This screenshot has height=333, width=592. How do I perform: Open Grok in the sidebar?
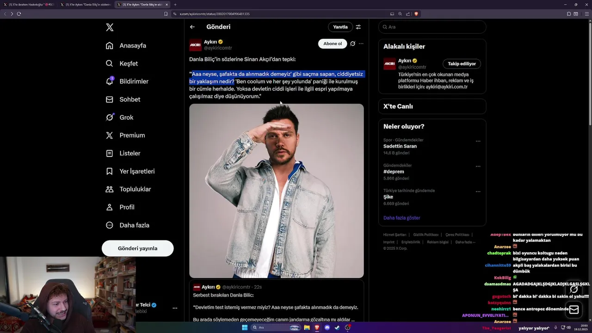[119, 117]
